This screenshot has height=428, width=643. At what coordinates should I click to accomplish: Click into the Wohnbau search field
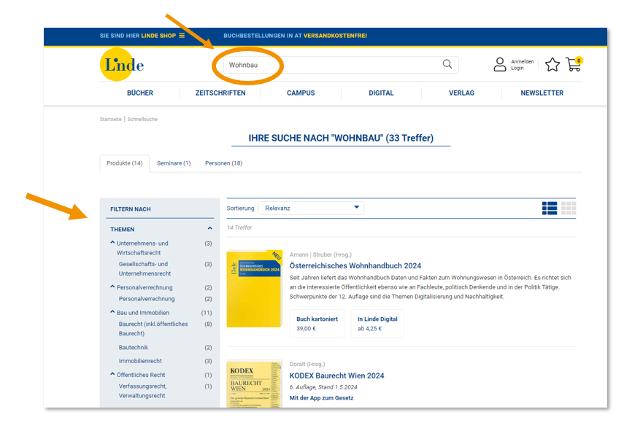click(x=340, y=65)
